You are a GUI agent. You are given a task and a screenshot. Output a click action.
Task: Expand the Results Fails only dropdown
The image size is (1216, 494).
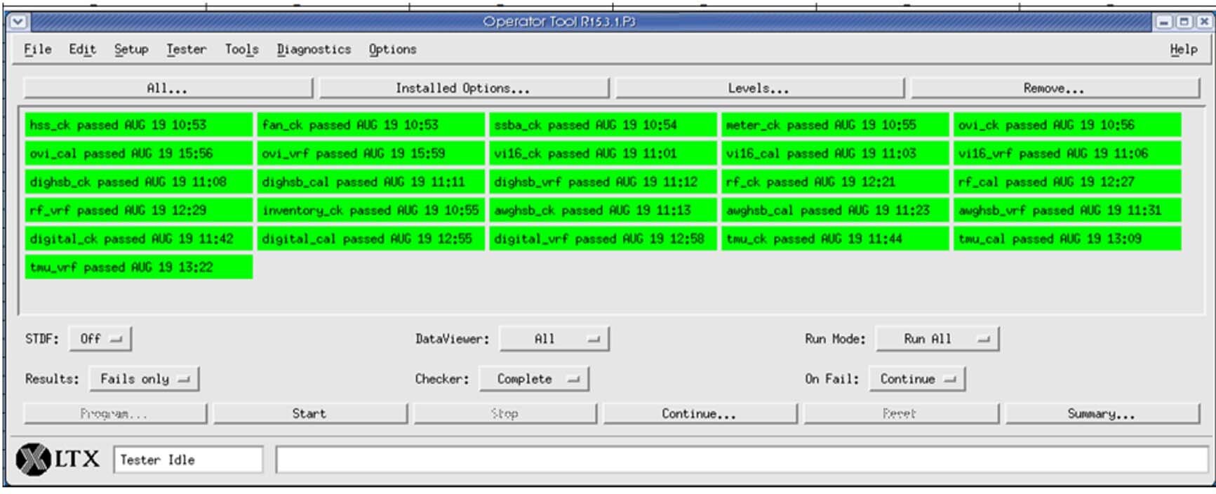144,379
